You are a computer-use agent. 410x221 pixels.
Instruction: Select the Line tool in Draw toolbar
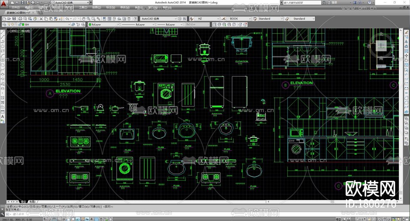coord(3,32)
